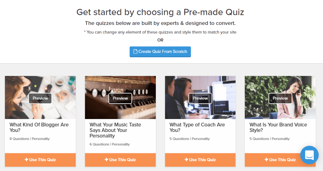Viewport: 323px width, 171px height.
Task: Click title What Your Music Taste Says
Action: coord(115,130)
